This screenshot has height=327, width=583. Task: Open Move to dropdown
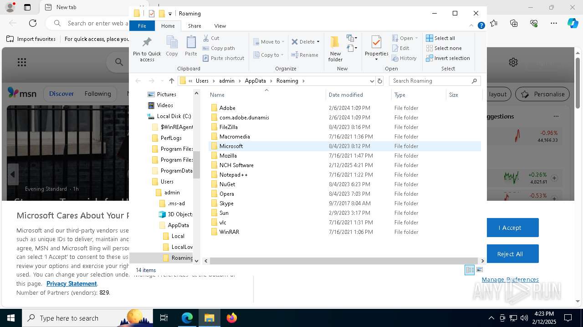tap(269, 42)
